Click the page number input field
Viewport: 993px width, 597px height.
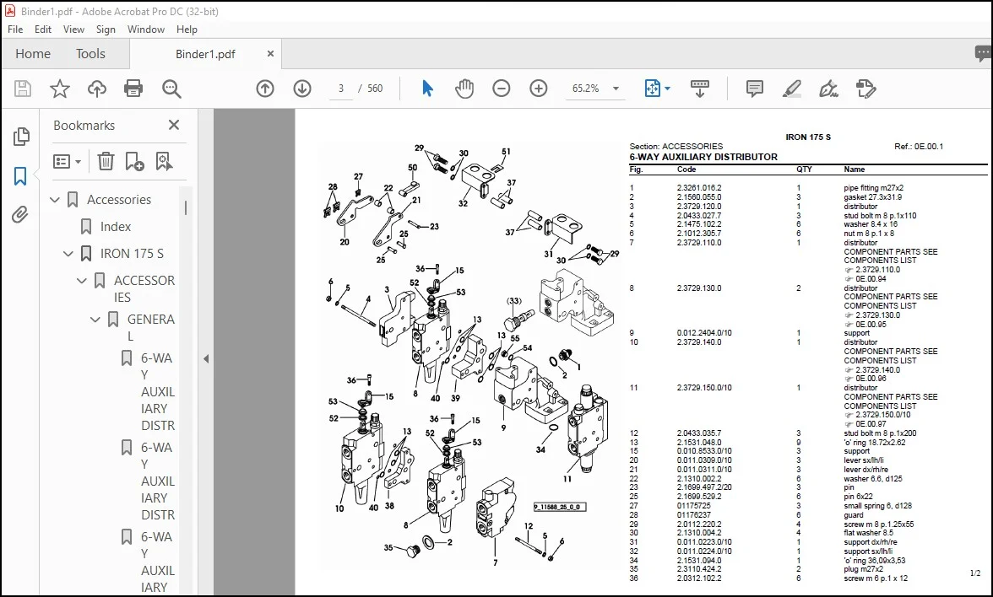(x=341, y=89)
